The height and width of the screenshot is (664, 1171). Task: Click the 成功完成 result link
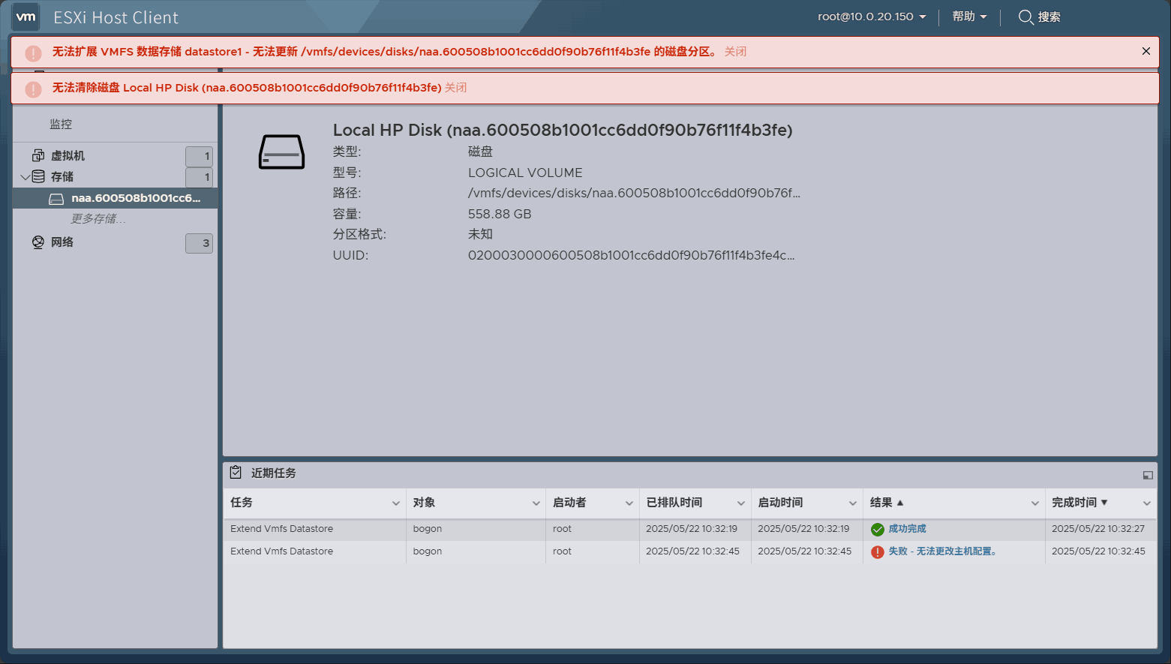[908, 529]
